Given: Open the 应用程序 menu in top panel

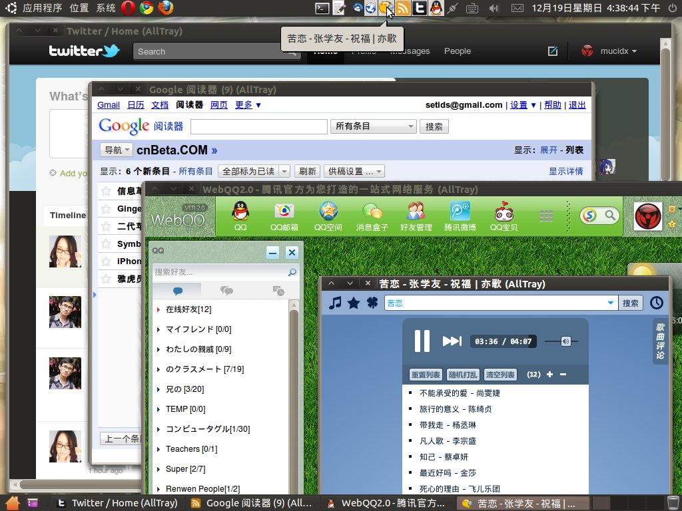Looking at the screenshot, I should [x=43, y=8].
